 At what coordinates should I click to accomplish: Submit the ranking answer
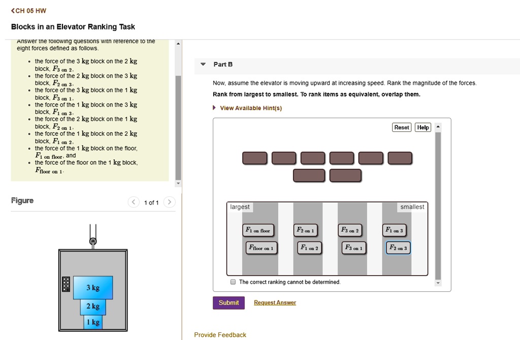coord(229,302)
